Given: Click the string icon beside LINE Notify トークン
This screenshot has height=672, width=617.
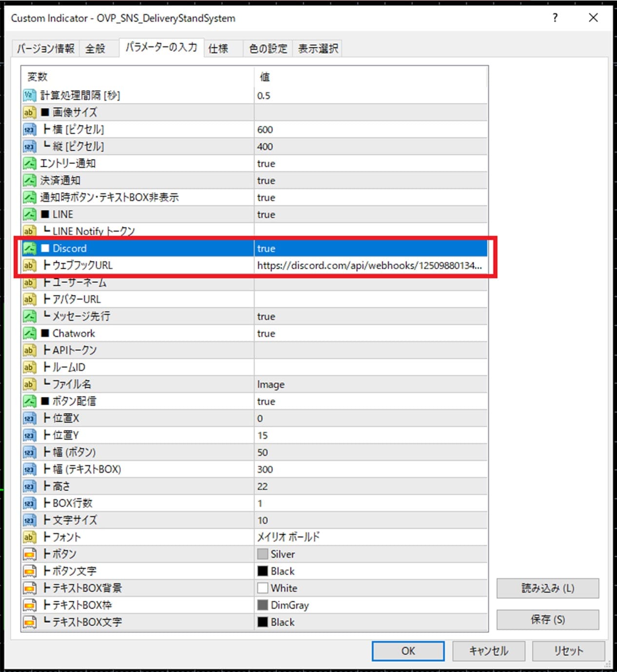Looking at the screenshot, I should [29, 231].
